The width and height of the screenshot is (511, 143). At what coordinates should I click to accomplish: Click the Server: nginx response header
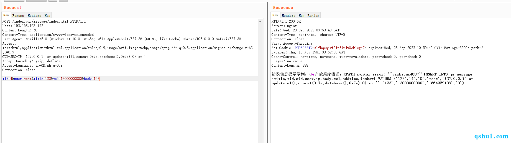click(x=284, y=26)
